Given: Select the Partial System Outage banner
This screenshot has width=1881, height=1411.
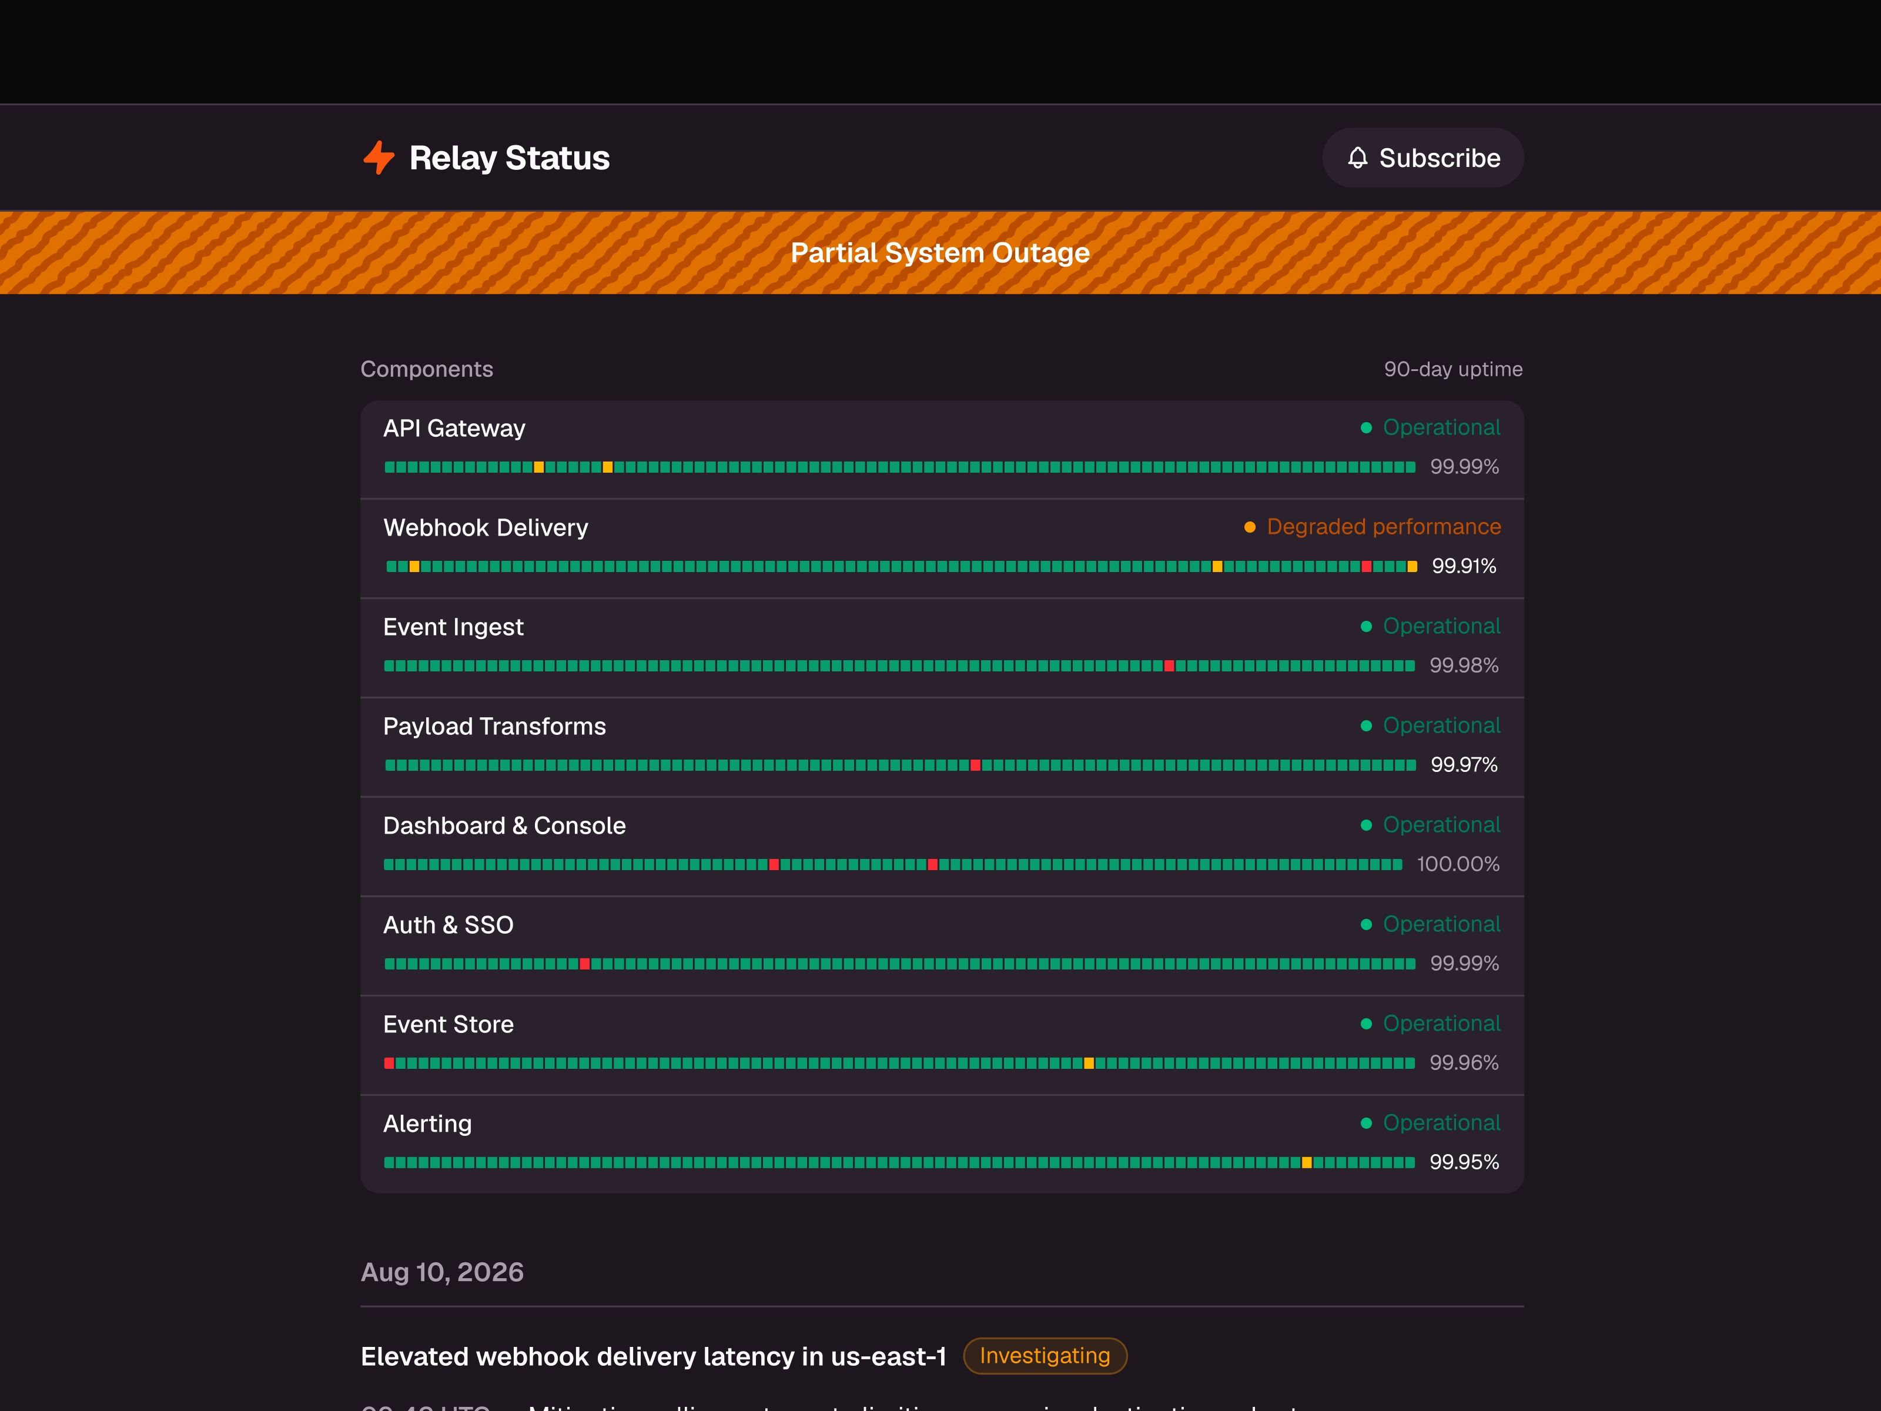Looking at the screenshot, I should (x=940, y=253).
